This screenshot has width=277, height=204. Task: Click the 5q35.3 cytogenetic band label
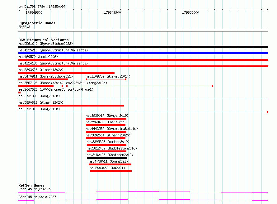[x=24, y=27]
